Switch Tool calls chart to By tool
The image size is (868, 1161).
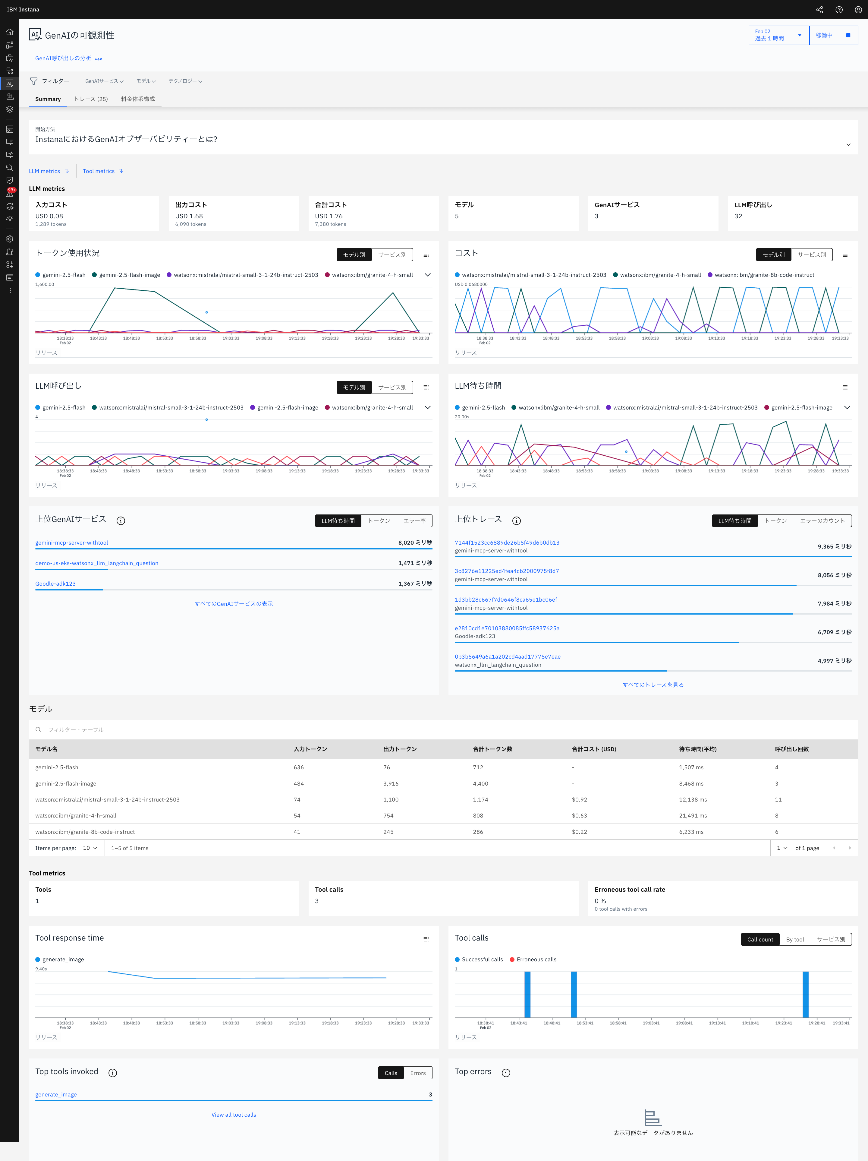tap(794, 940)
